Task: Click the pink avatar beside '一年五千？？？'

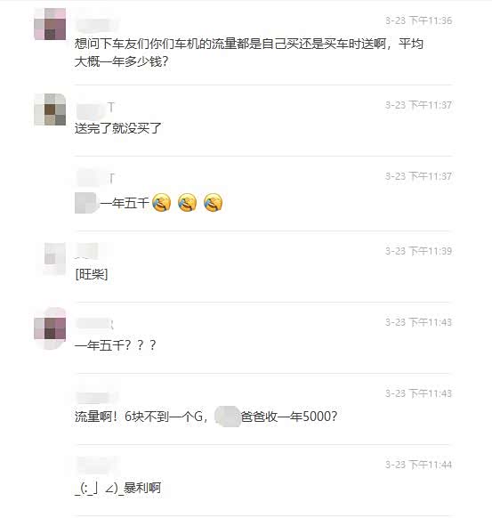Action: pos(50,328)
